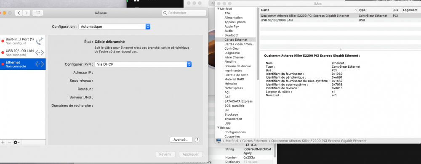
Task: Select the USB 10/100/1000 LAN table row
Action: click(341, 20)
